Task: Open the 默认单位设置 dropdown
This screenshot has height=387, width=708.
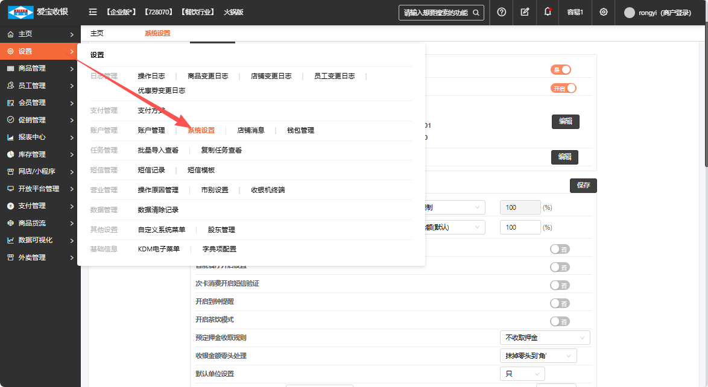Action: coord(522,374)
